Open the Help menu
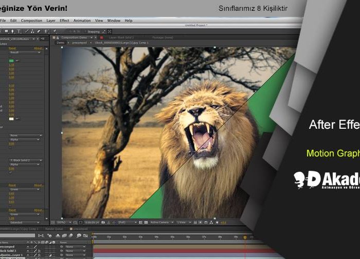 click(129, 21)
